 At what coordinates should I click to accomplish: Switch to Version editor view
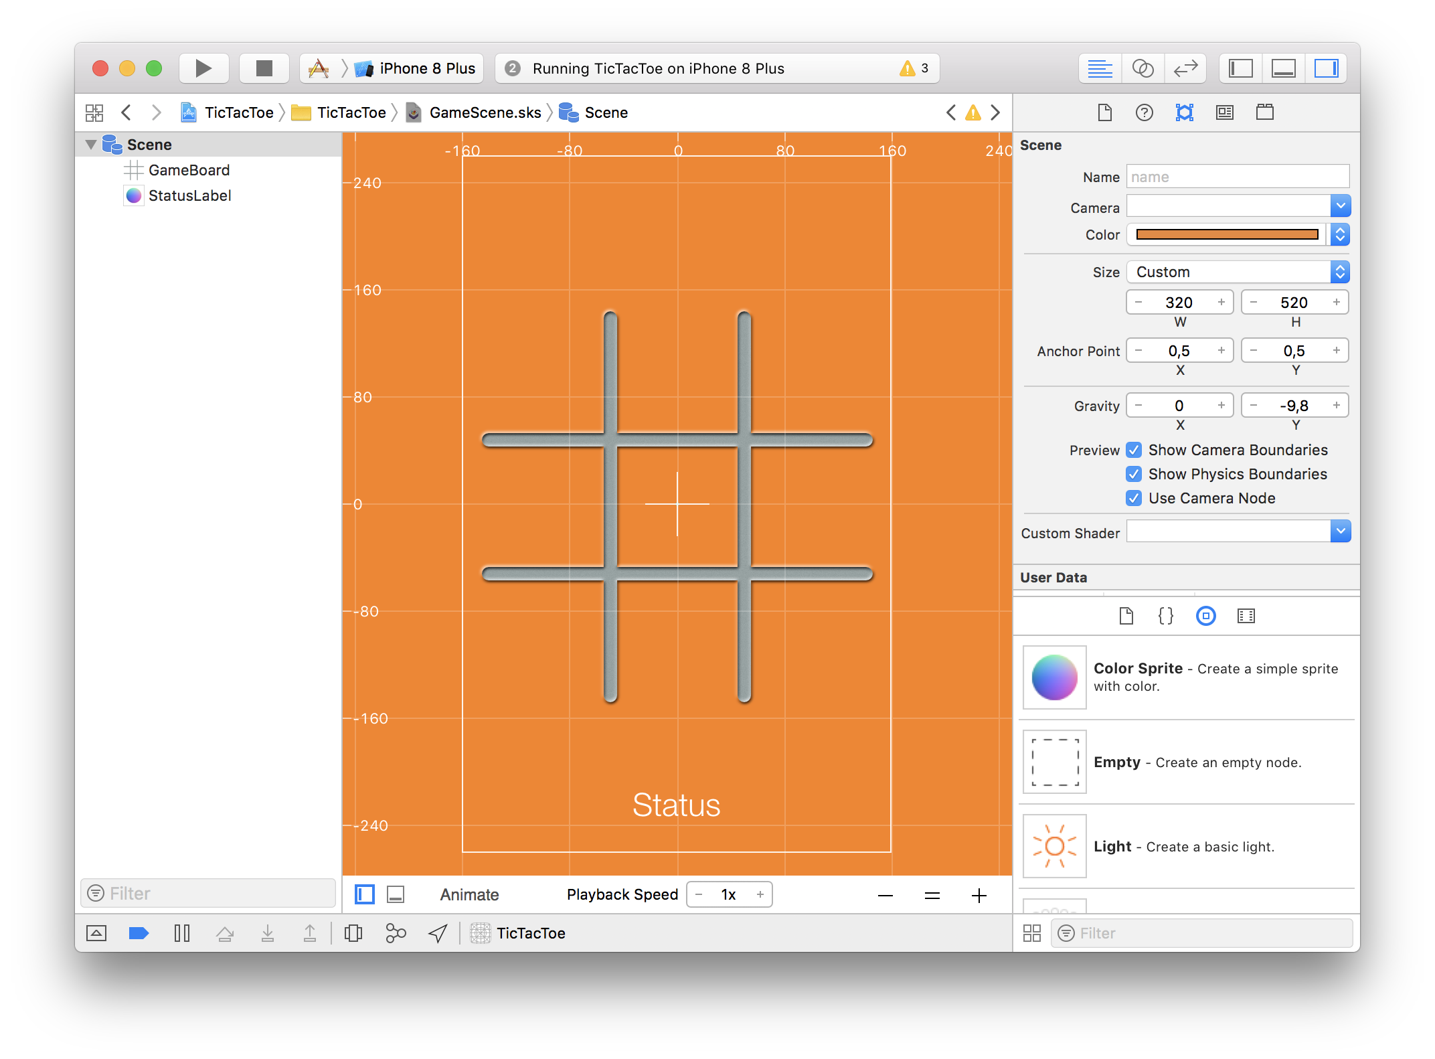coord(1185,68)
